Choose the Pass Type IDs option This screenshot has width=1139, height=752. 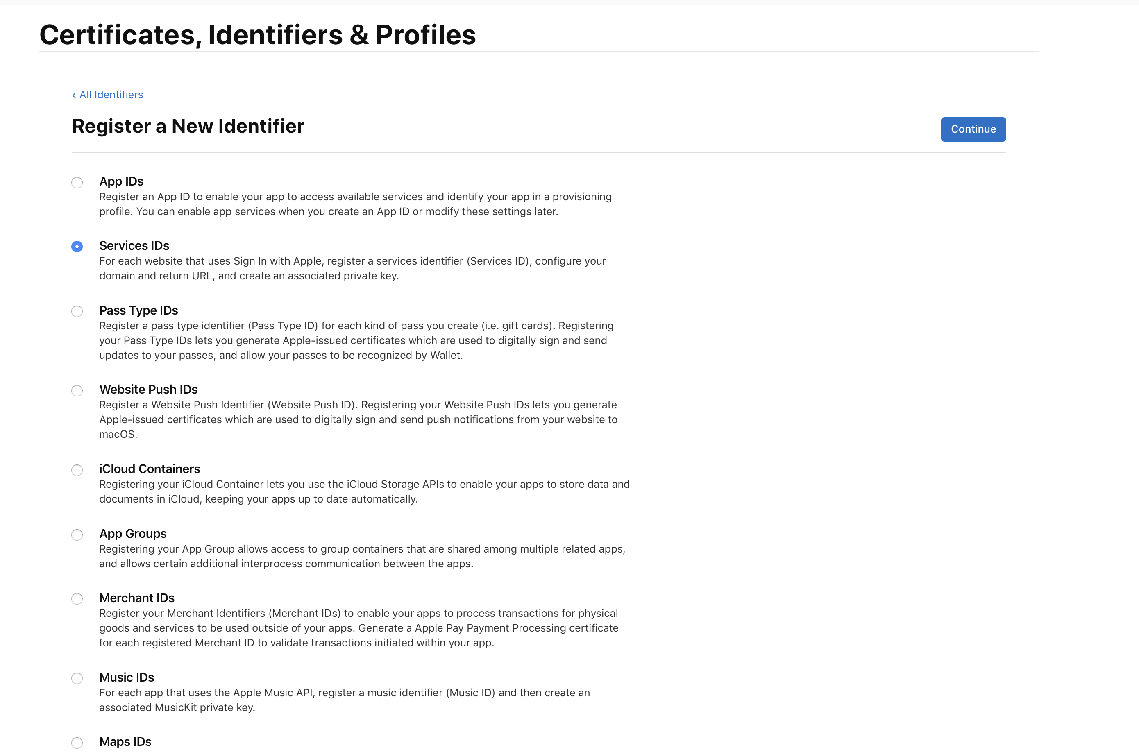click(77, 311)
